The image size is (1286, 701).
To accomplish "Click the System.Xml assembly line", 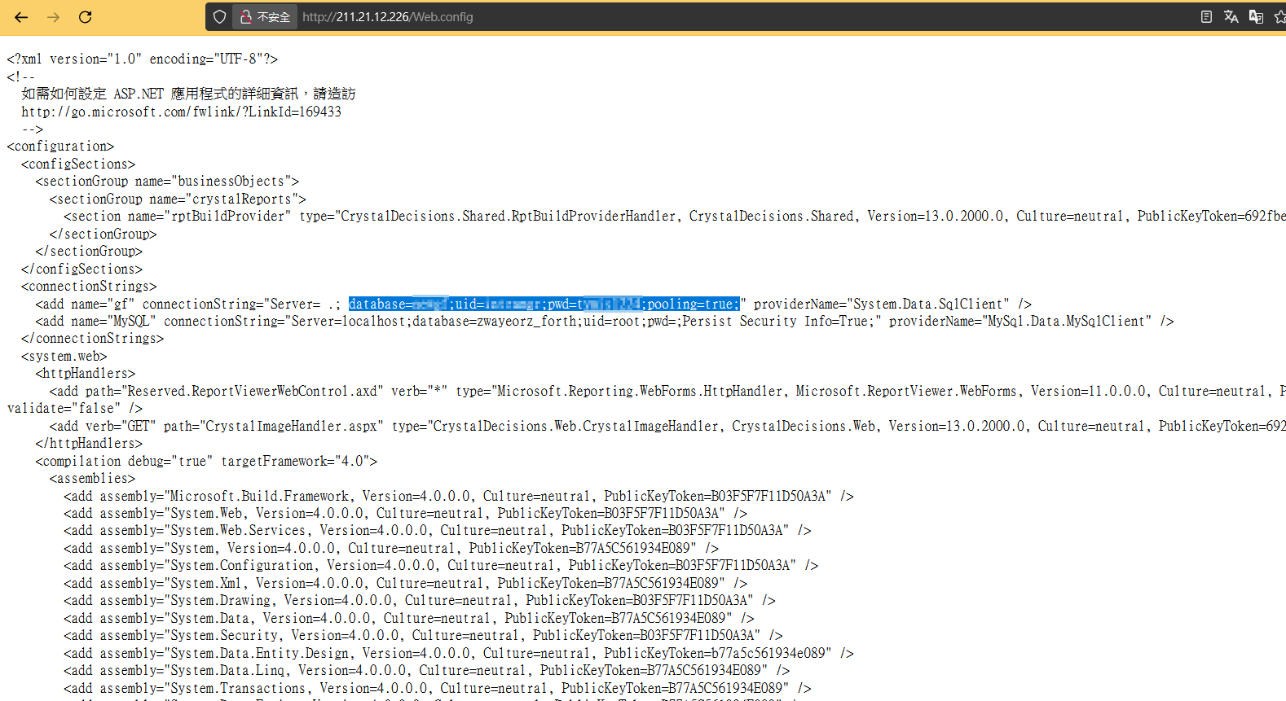I will (x=405, y=584).
